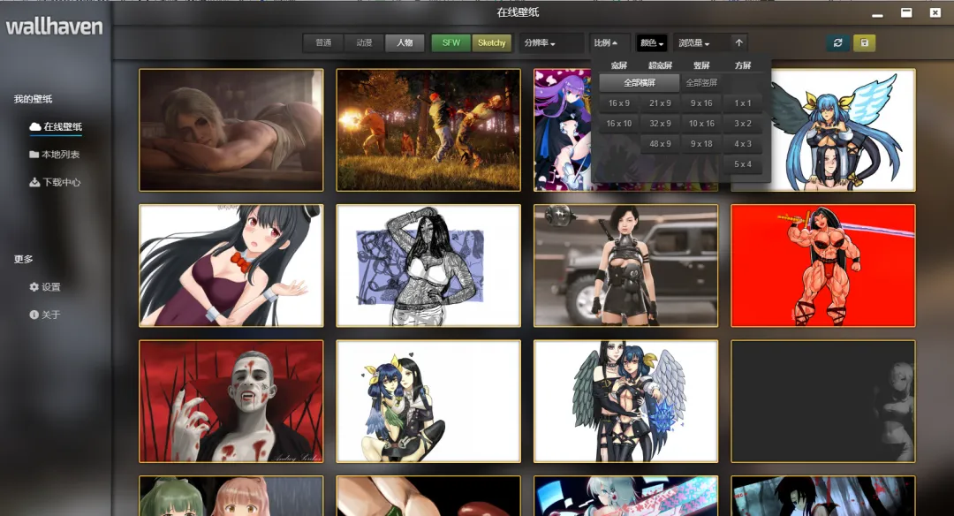Click the 竖屏 column heading
The width and height of the screenshot is (954, 516).
(701, 65)
